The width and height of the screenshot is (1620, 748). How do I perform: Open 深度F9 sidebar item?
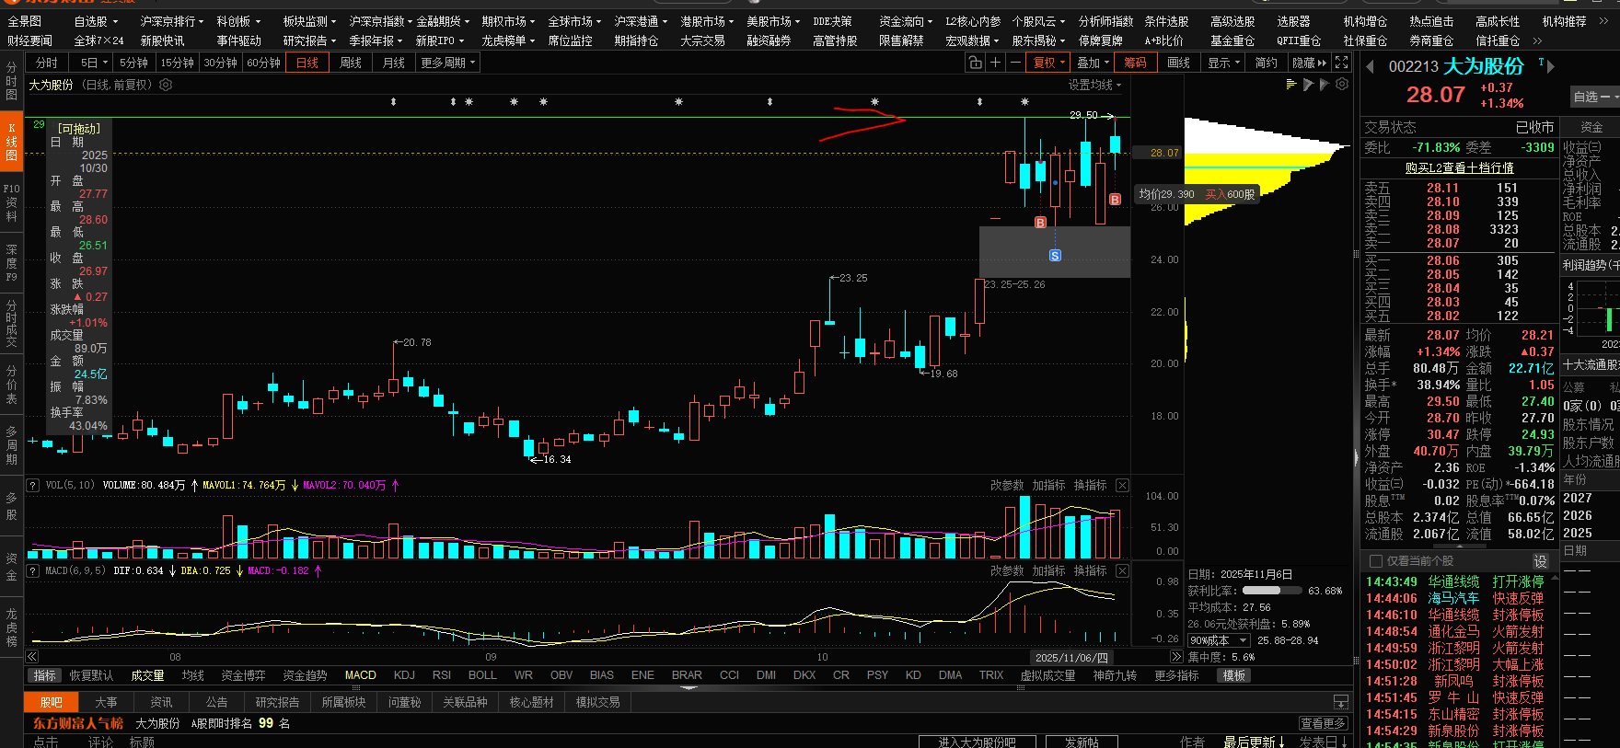(11, 262)
